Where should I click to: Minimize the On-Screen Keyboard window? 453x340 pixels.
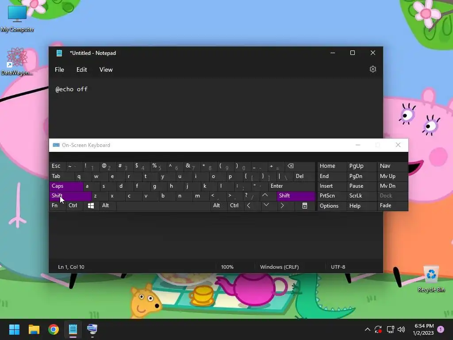click(x=357, y=145)
